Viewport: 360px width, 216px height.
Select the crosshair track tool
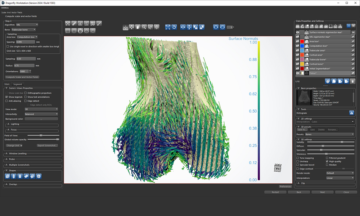click(126, 27)
